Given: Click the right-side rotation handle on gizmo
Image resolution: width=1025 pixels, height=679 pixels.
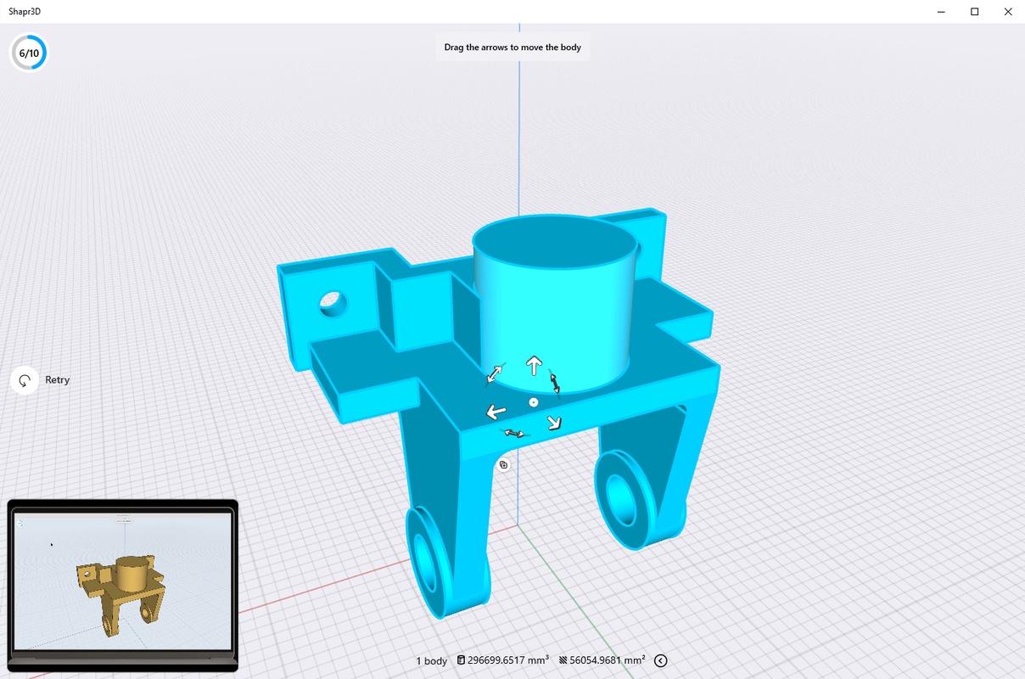Looking at the screenshot, I should (555, 384).
